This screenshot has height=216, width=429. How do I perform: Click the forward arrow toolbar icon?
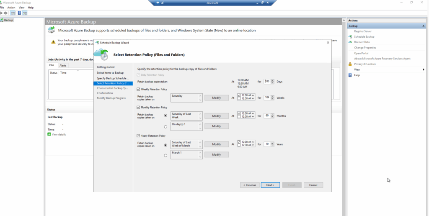point(5,13)
